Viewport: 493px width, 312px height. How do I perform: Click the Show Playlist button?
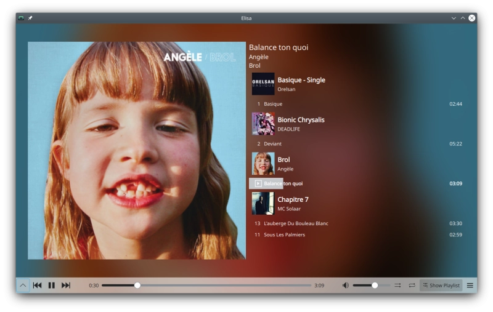pyautogui.click(x=441, y=286)
